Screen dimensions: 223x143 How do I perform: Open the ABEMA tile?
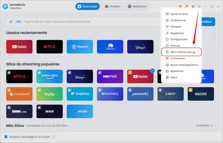point(201,94)
